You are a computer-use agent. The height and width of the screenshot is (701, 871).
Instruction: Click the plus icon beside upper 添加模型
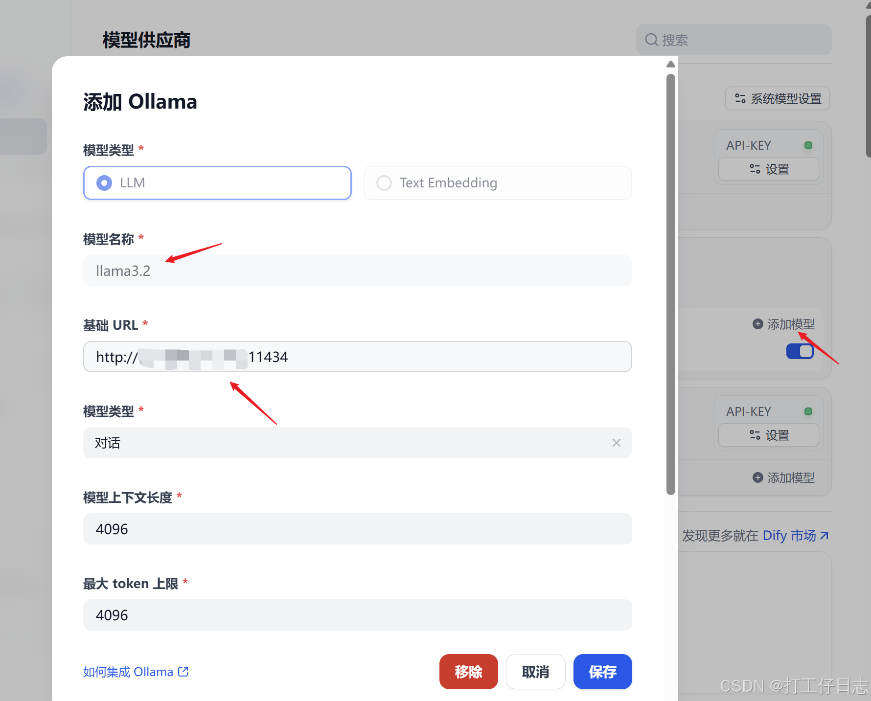[757, 324]
